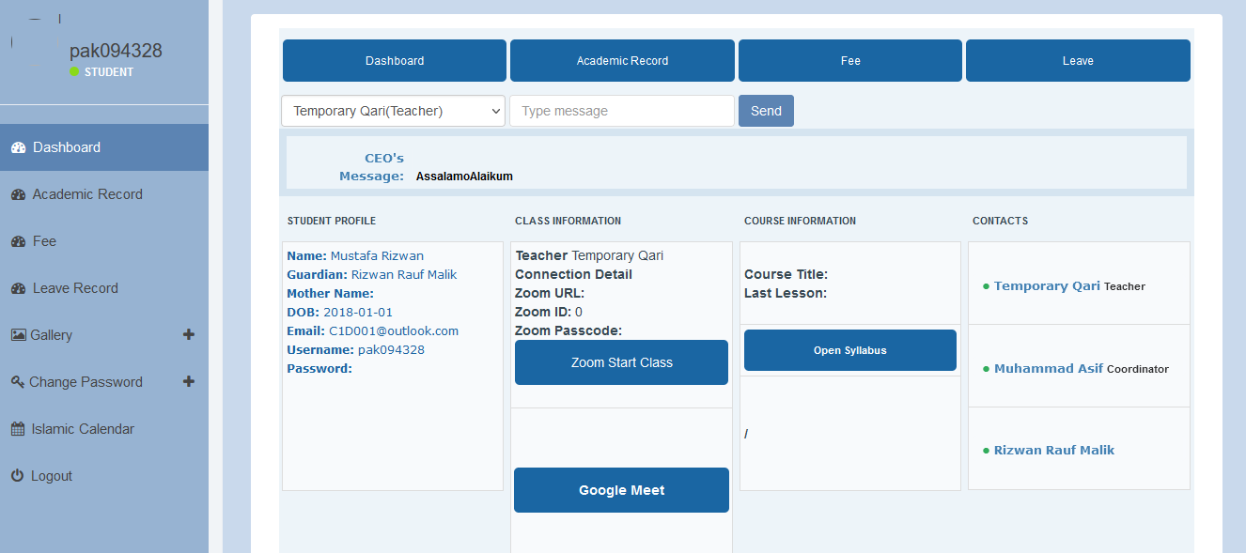
Task: Click the Academic Record sidebar icon
Action: pos(18,194)
